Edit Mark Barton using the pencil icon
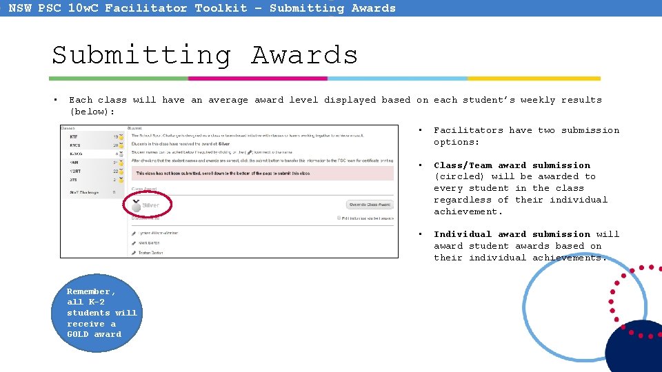Image resolution: width=662 pixels, height=372 pixels. [x=134, y=243]
